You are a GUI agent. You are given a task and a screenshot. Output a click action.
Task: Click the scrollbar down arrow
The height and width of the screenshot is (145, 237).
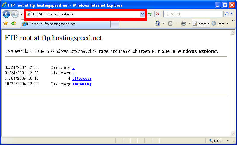(x=232, y=134)
